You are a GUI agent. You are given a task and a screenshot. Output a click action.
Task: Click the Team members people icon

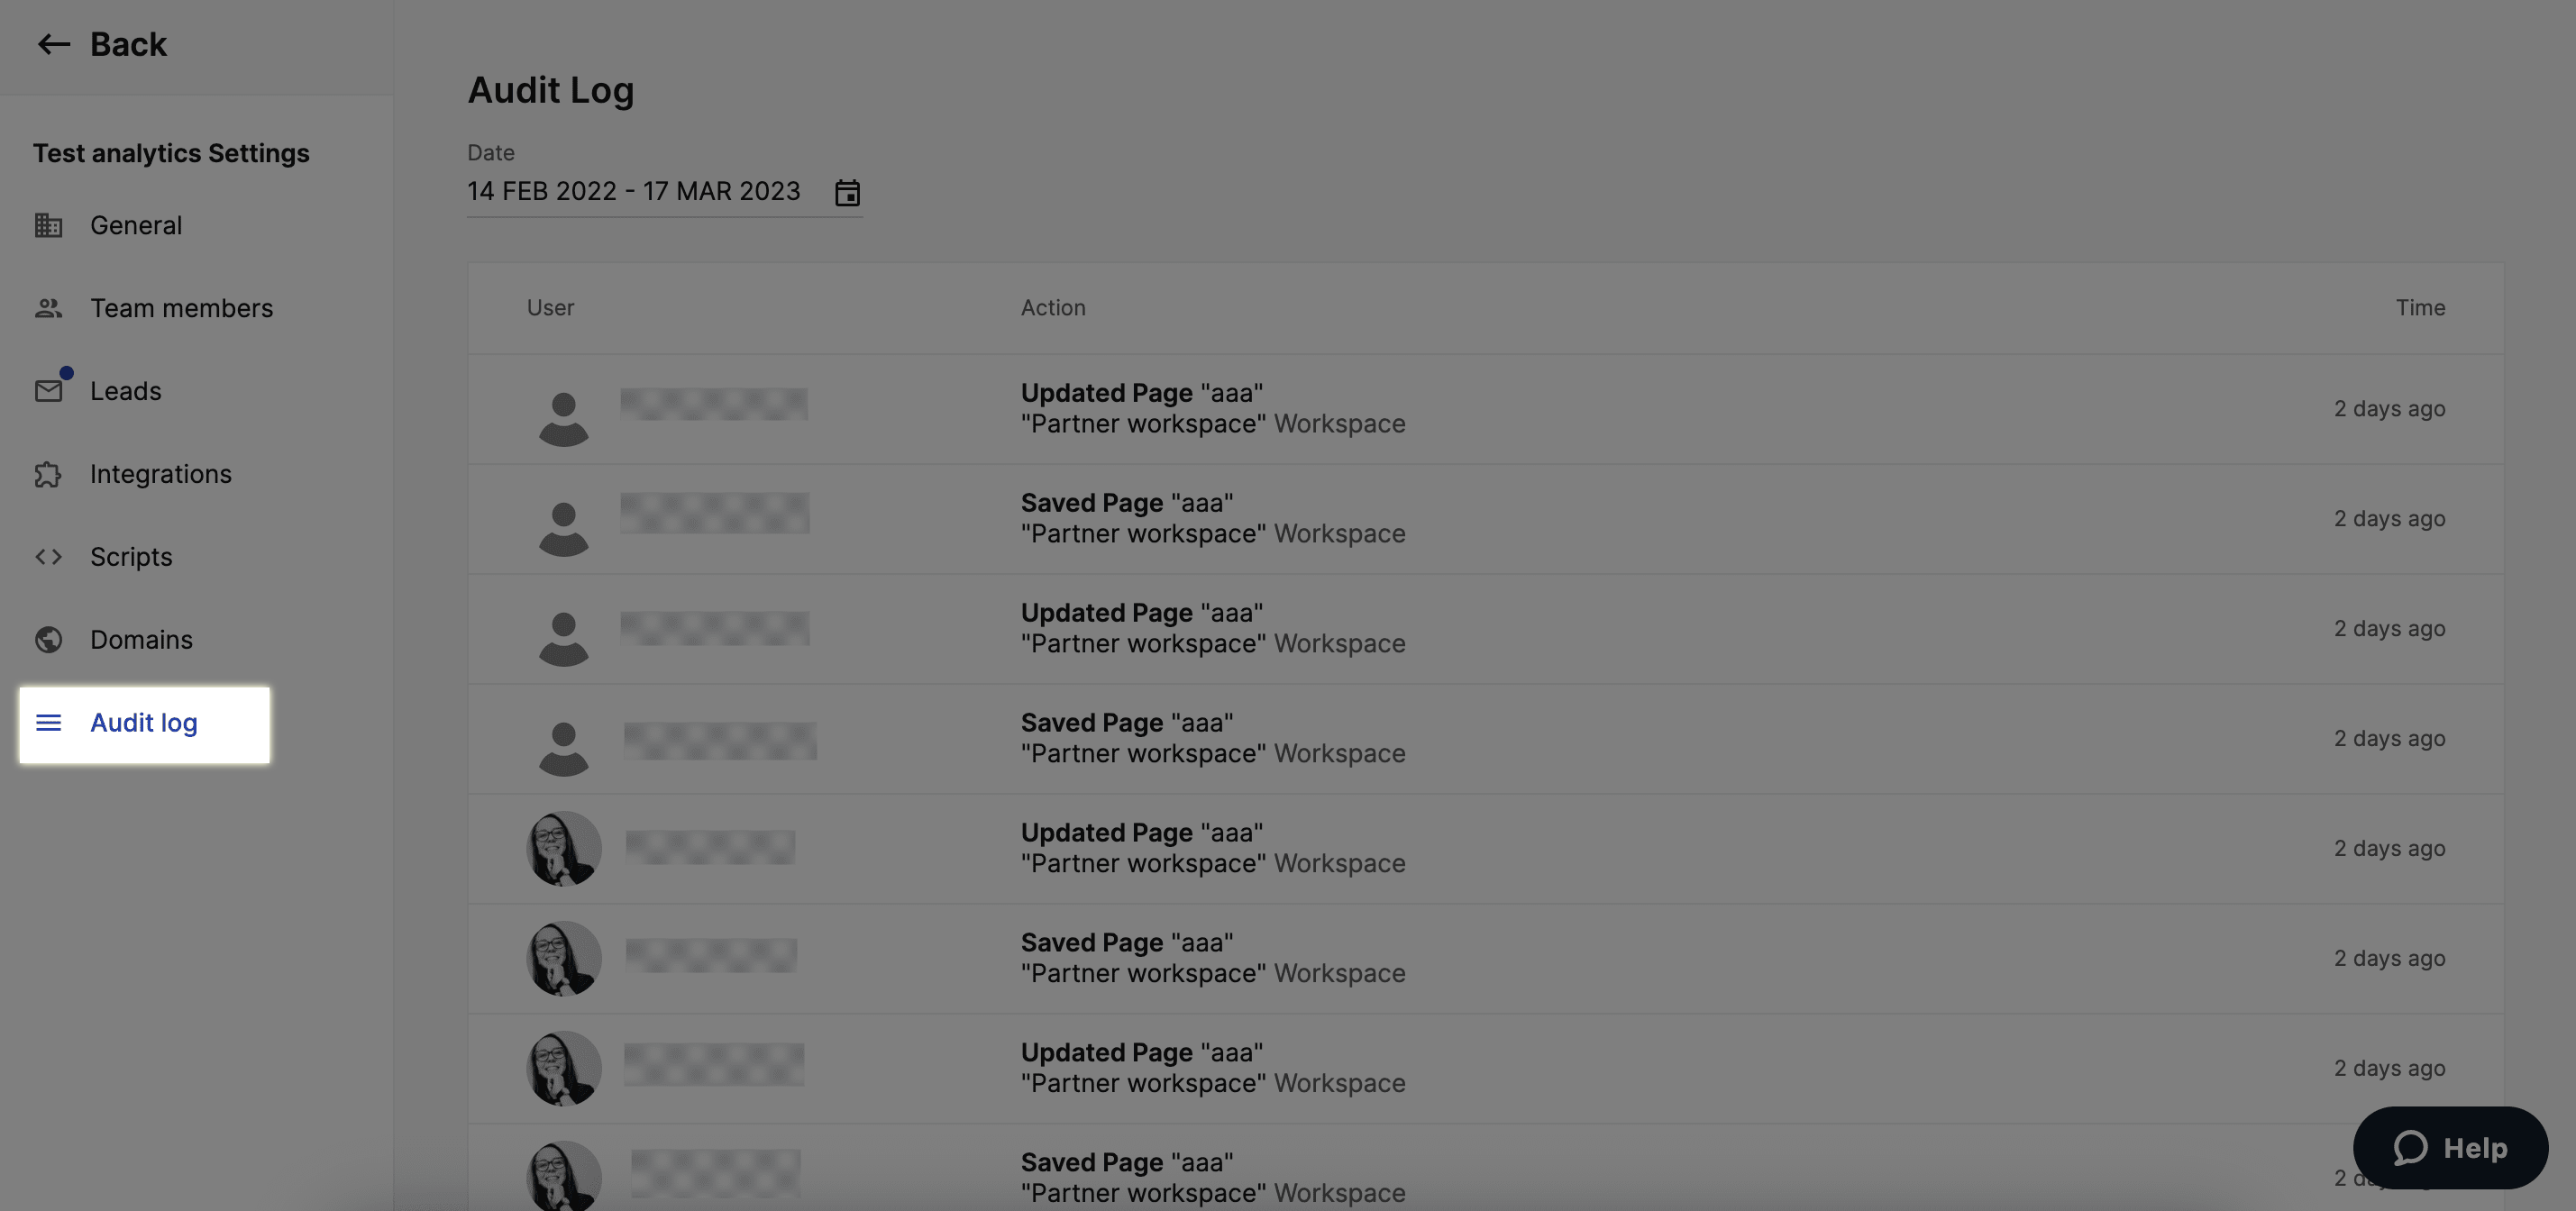click(x=48, y=308)
